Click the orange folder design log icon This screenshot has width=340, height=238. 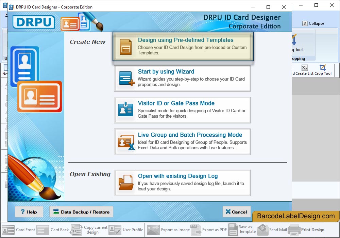pyautogui.click(x=126, y=183)
